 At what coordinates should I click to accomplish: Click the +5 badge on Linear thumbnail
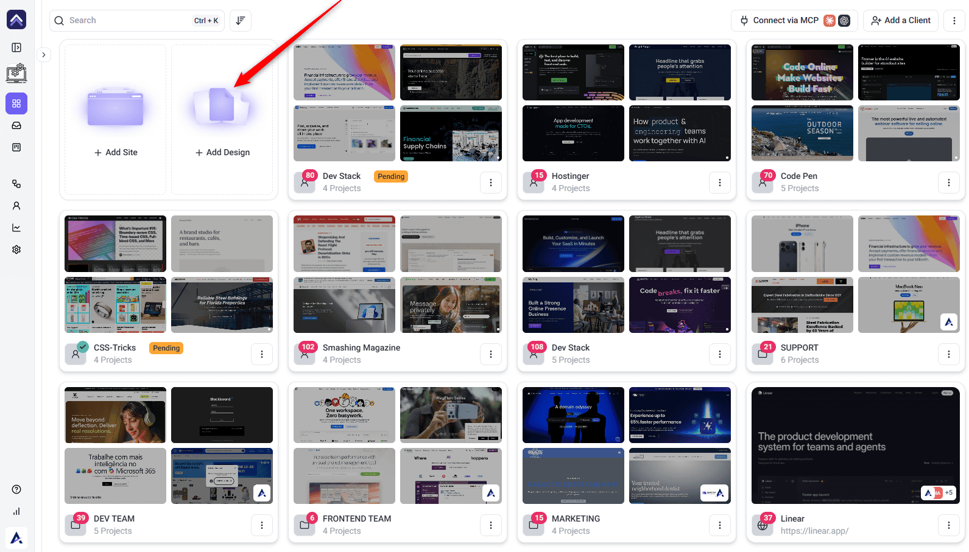949,492
